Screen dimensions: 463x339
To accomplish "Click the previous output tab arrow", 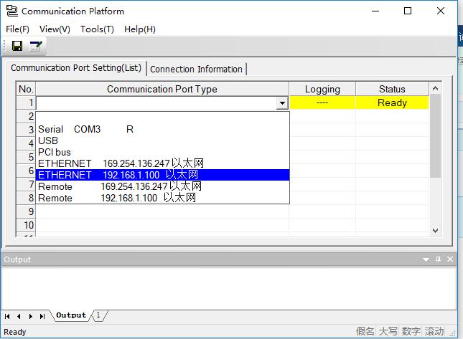I will pos(19,316).
